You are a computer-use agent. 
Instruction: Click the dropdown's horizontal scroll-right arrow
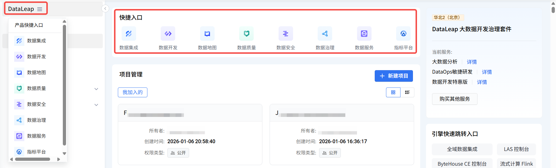point(58,159)
